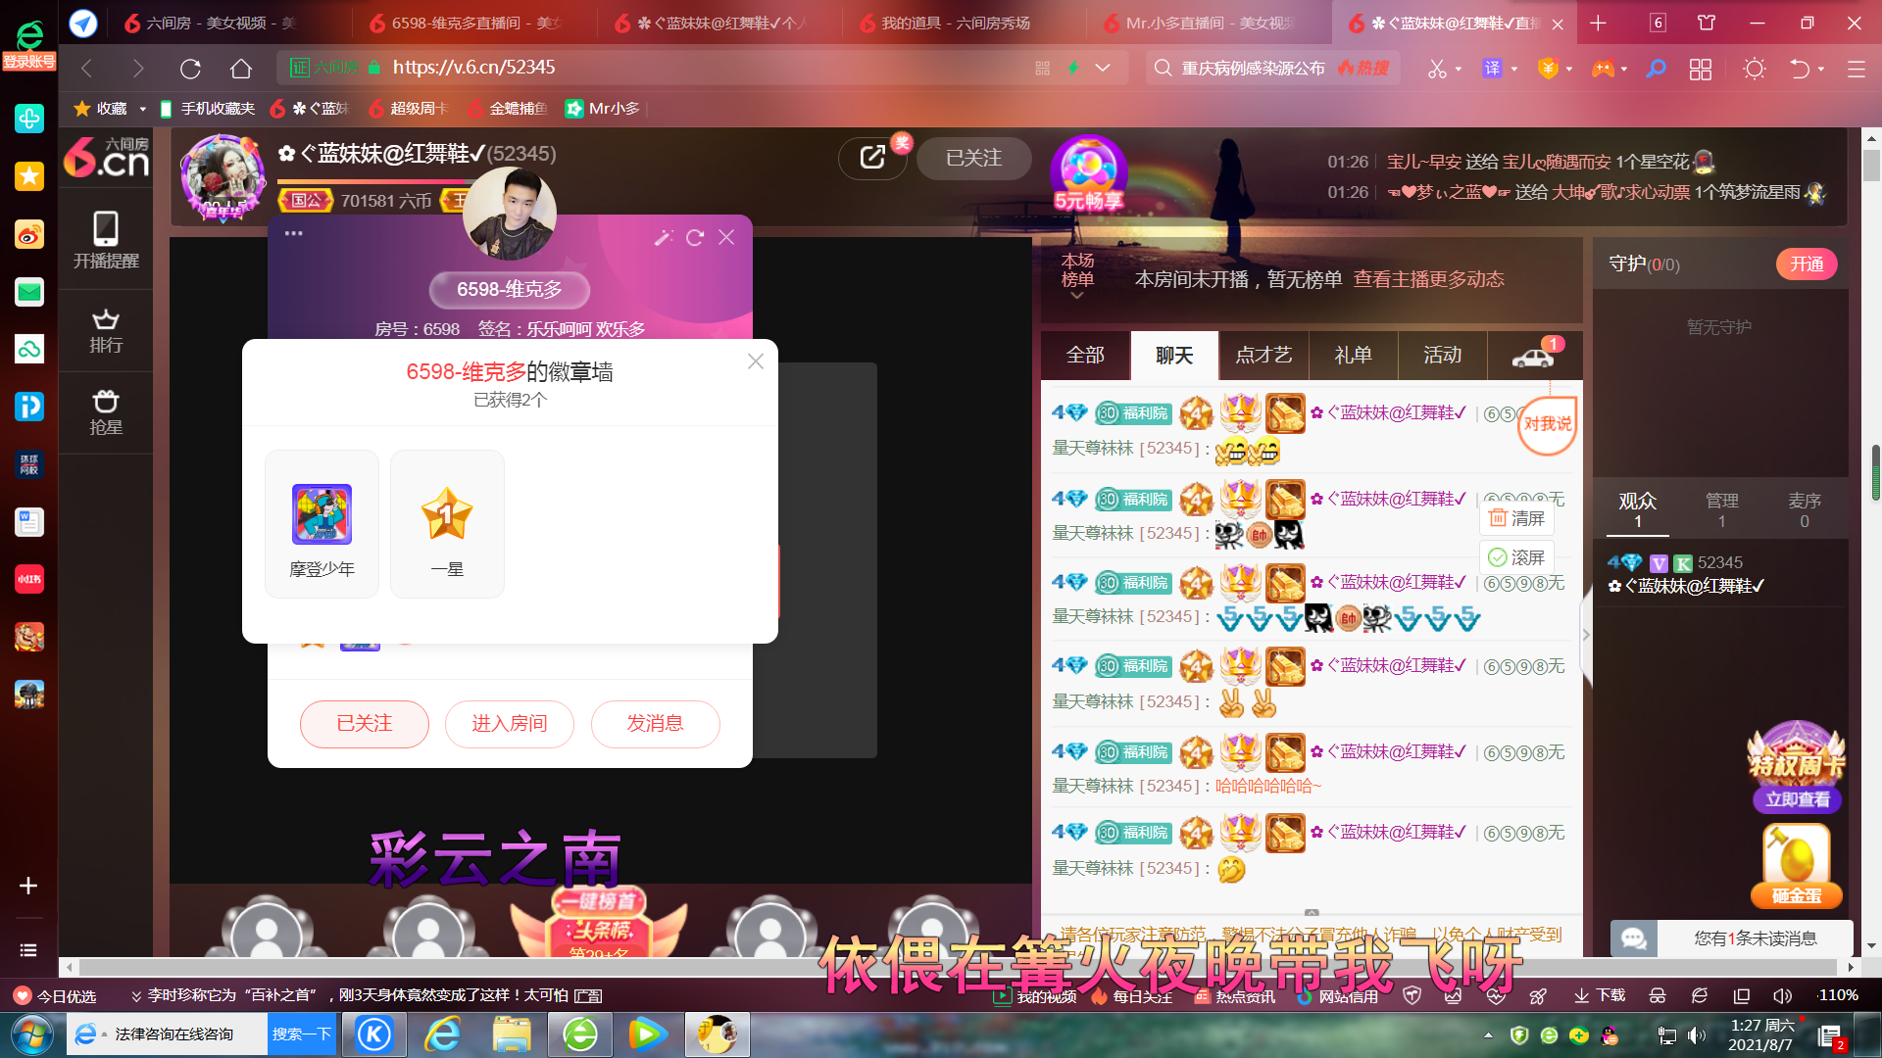Switch to 点才艺 tab
The height and width of the screenshot is (1058, 1882).
point(1263,356)
